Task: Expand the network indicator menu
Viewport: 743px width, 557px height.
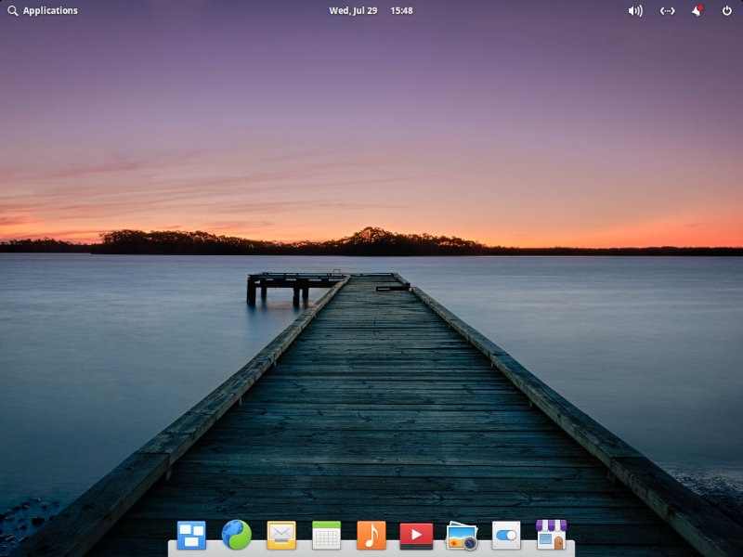Action: [668, 11]
